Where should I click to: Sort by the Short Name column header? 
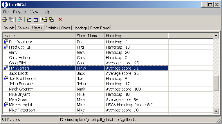(90, 36)
